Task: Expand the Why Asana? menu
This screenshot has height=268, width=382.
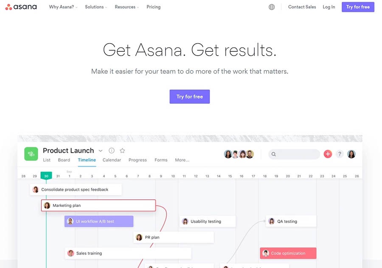Action: 63,7
